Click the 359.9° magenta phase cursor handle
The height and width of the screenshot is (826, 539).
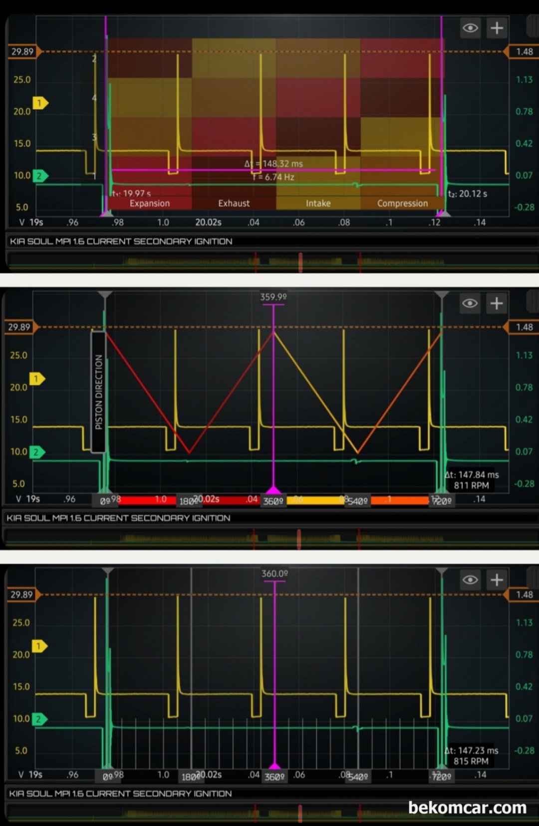pyautogui.click(x=273, y=297)
